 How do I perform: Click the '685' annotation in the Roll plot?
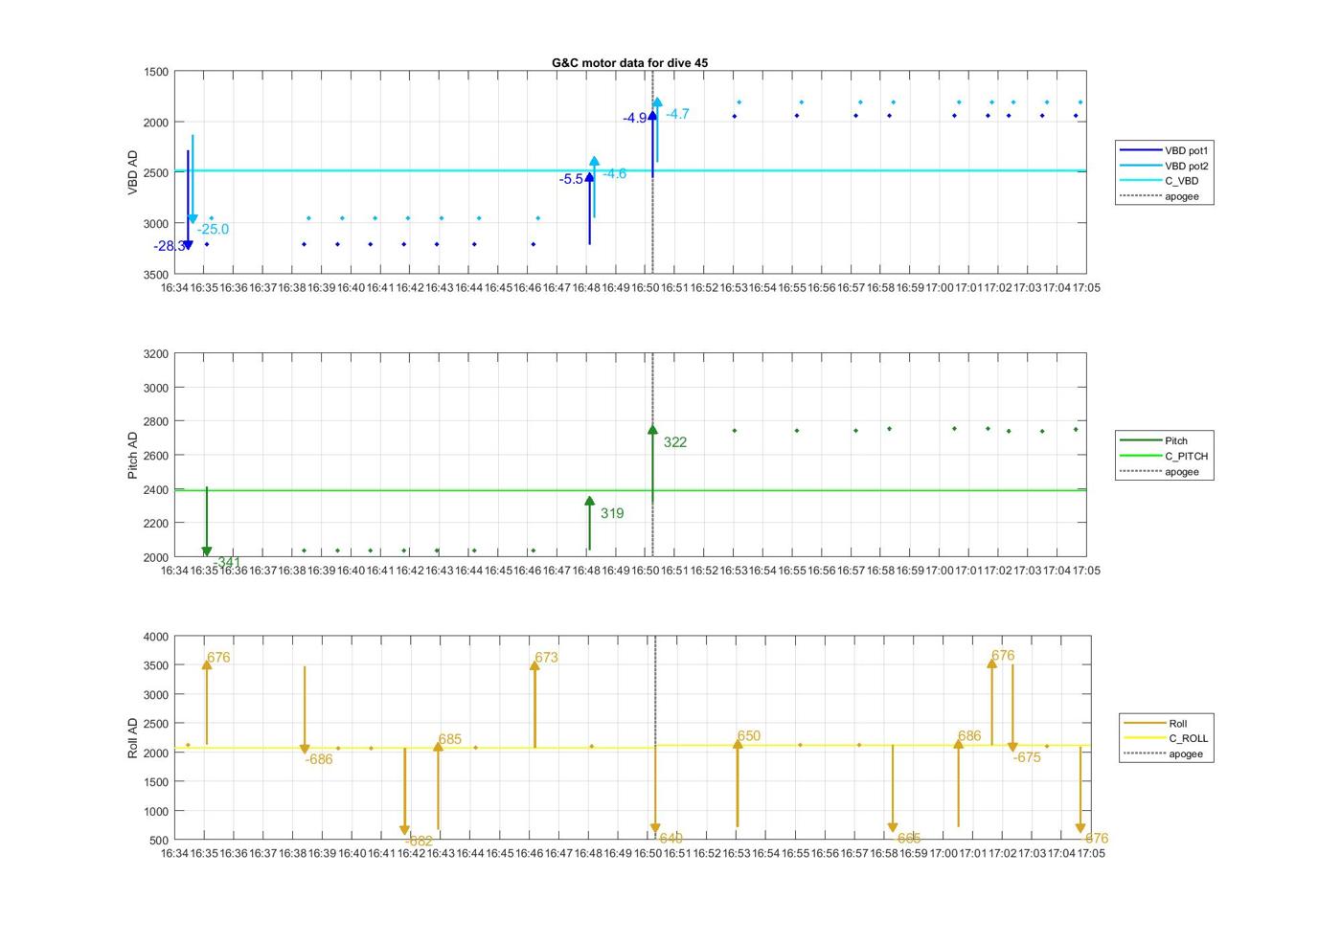tap(449, 739)
